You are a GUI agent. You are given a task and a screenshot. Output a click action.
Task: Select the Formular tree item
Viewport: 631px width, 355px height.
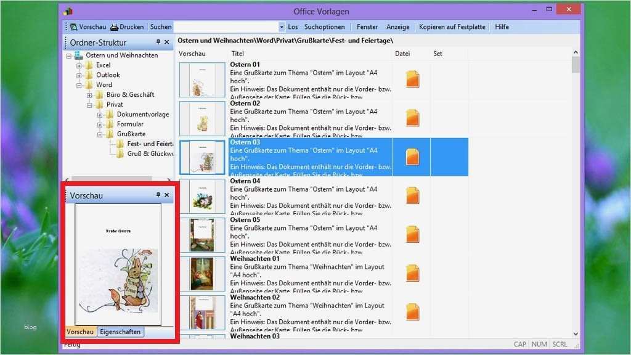130,124
